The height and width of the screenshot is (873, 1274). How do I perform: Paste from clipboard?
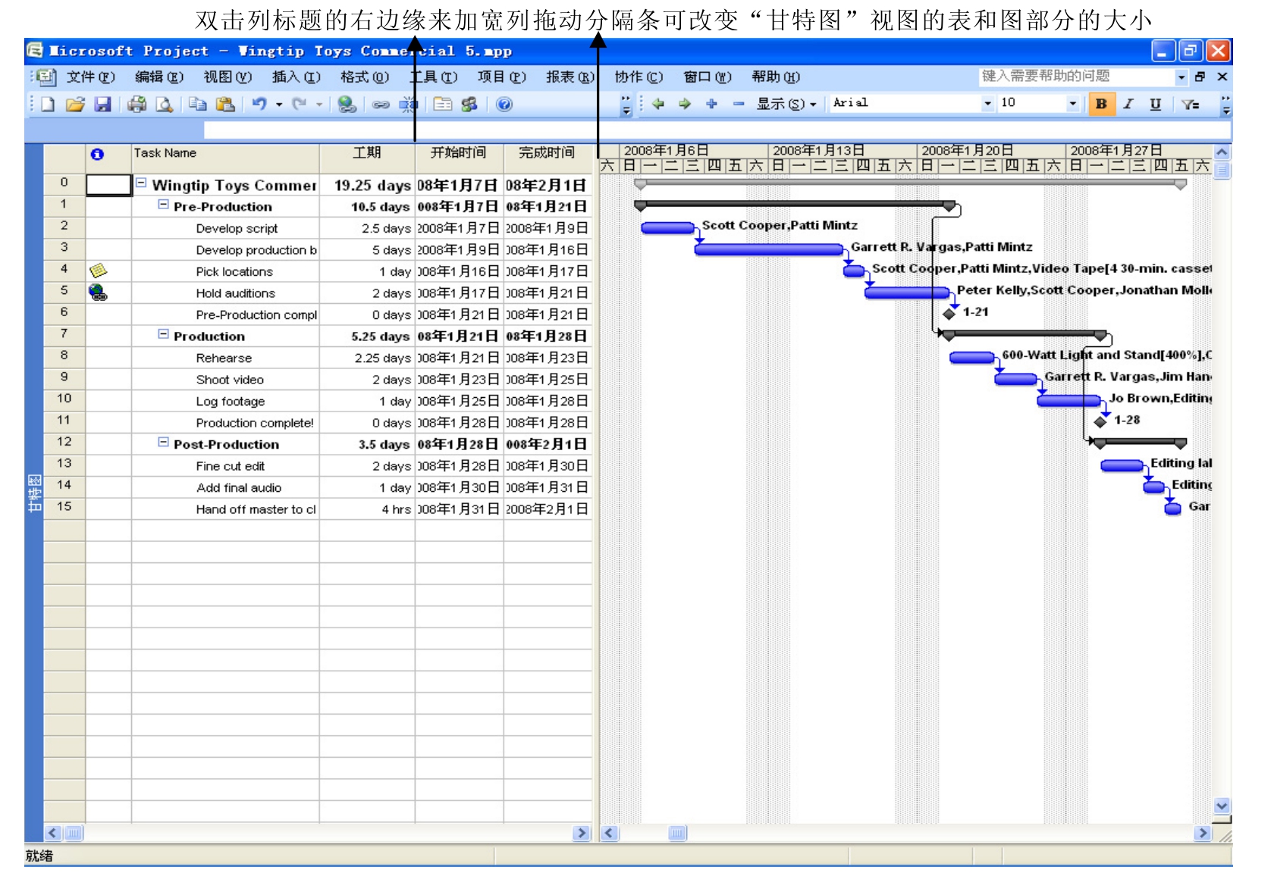click(x=224, y=105)
